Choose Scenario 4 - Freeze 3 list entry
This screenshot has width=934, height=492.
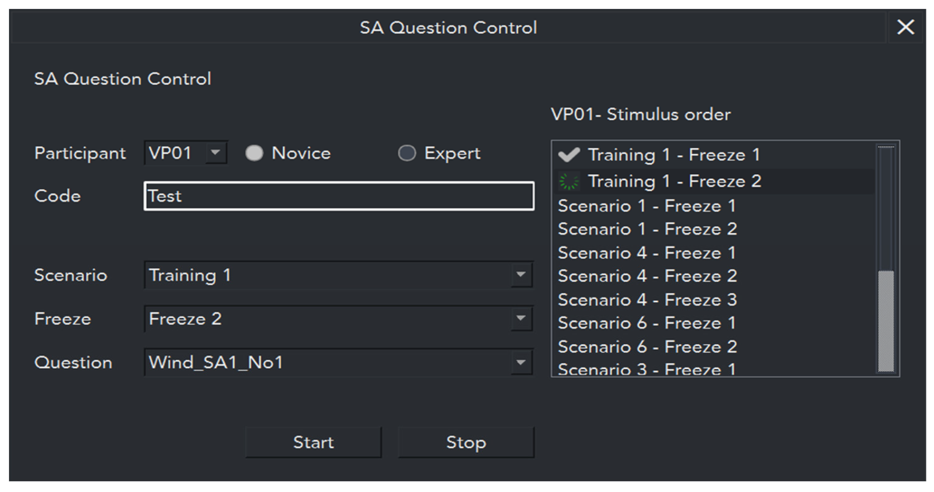647,300
